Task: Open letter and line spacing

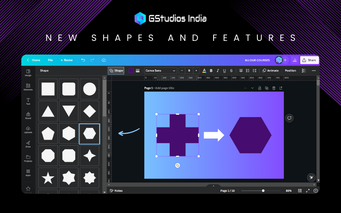Action: click(x=254, y=71)
